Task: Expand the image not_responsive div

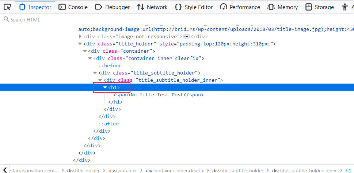Action: pyautogui.click(x=80, y=37)
